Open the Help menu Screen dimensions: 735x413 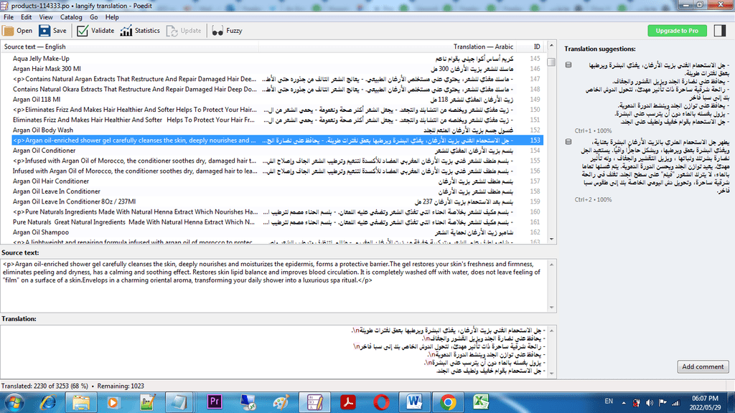pyautogui.click(x=112, y=17)
